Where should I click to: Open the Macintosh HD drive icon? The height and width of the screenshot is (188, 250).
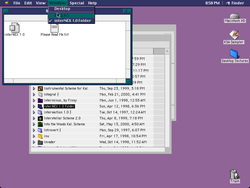point(235,16)
